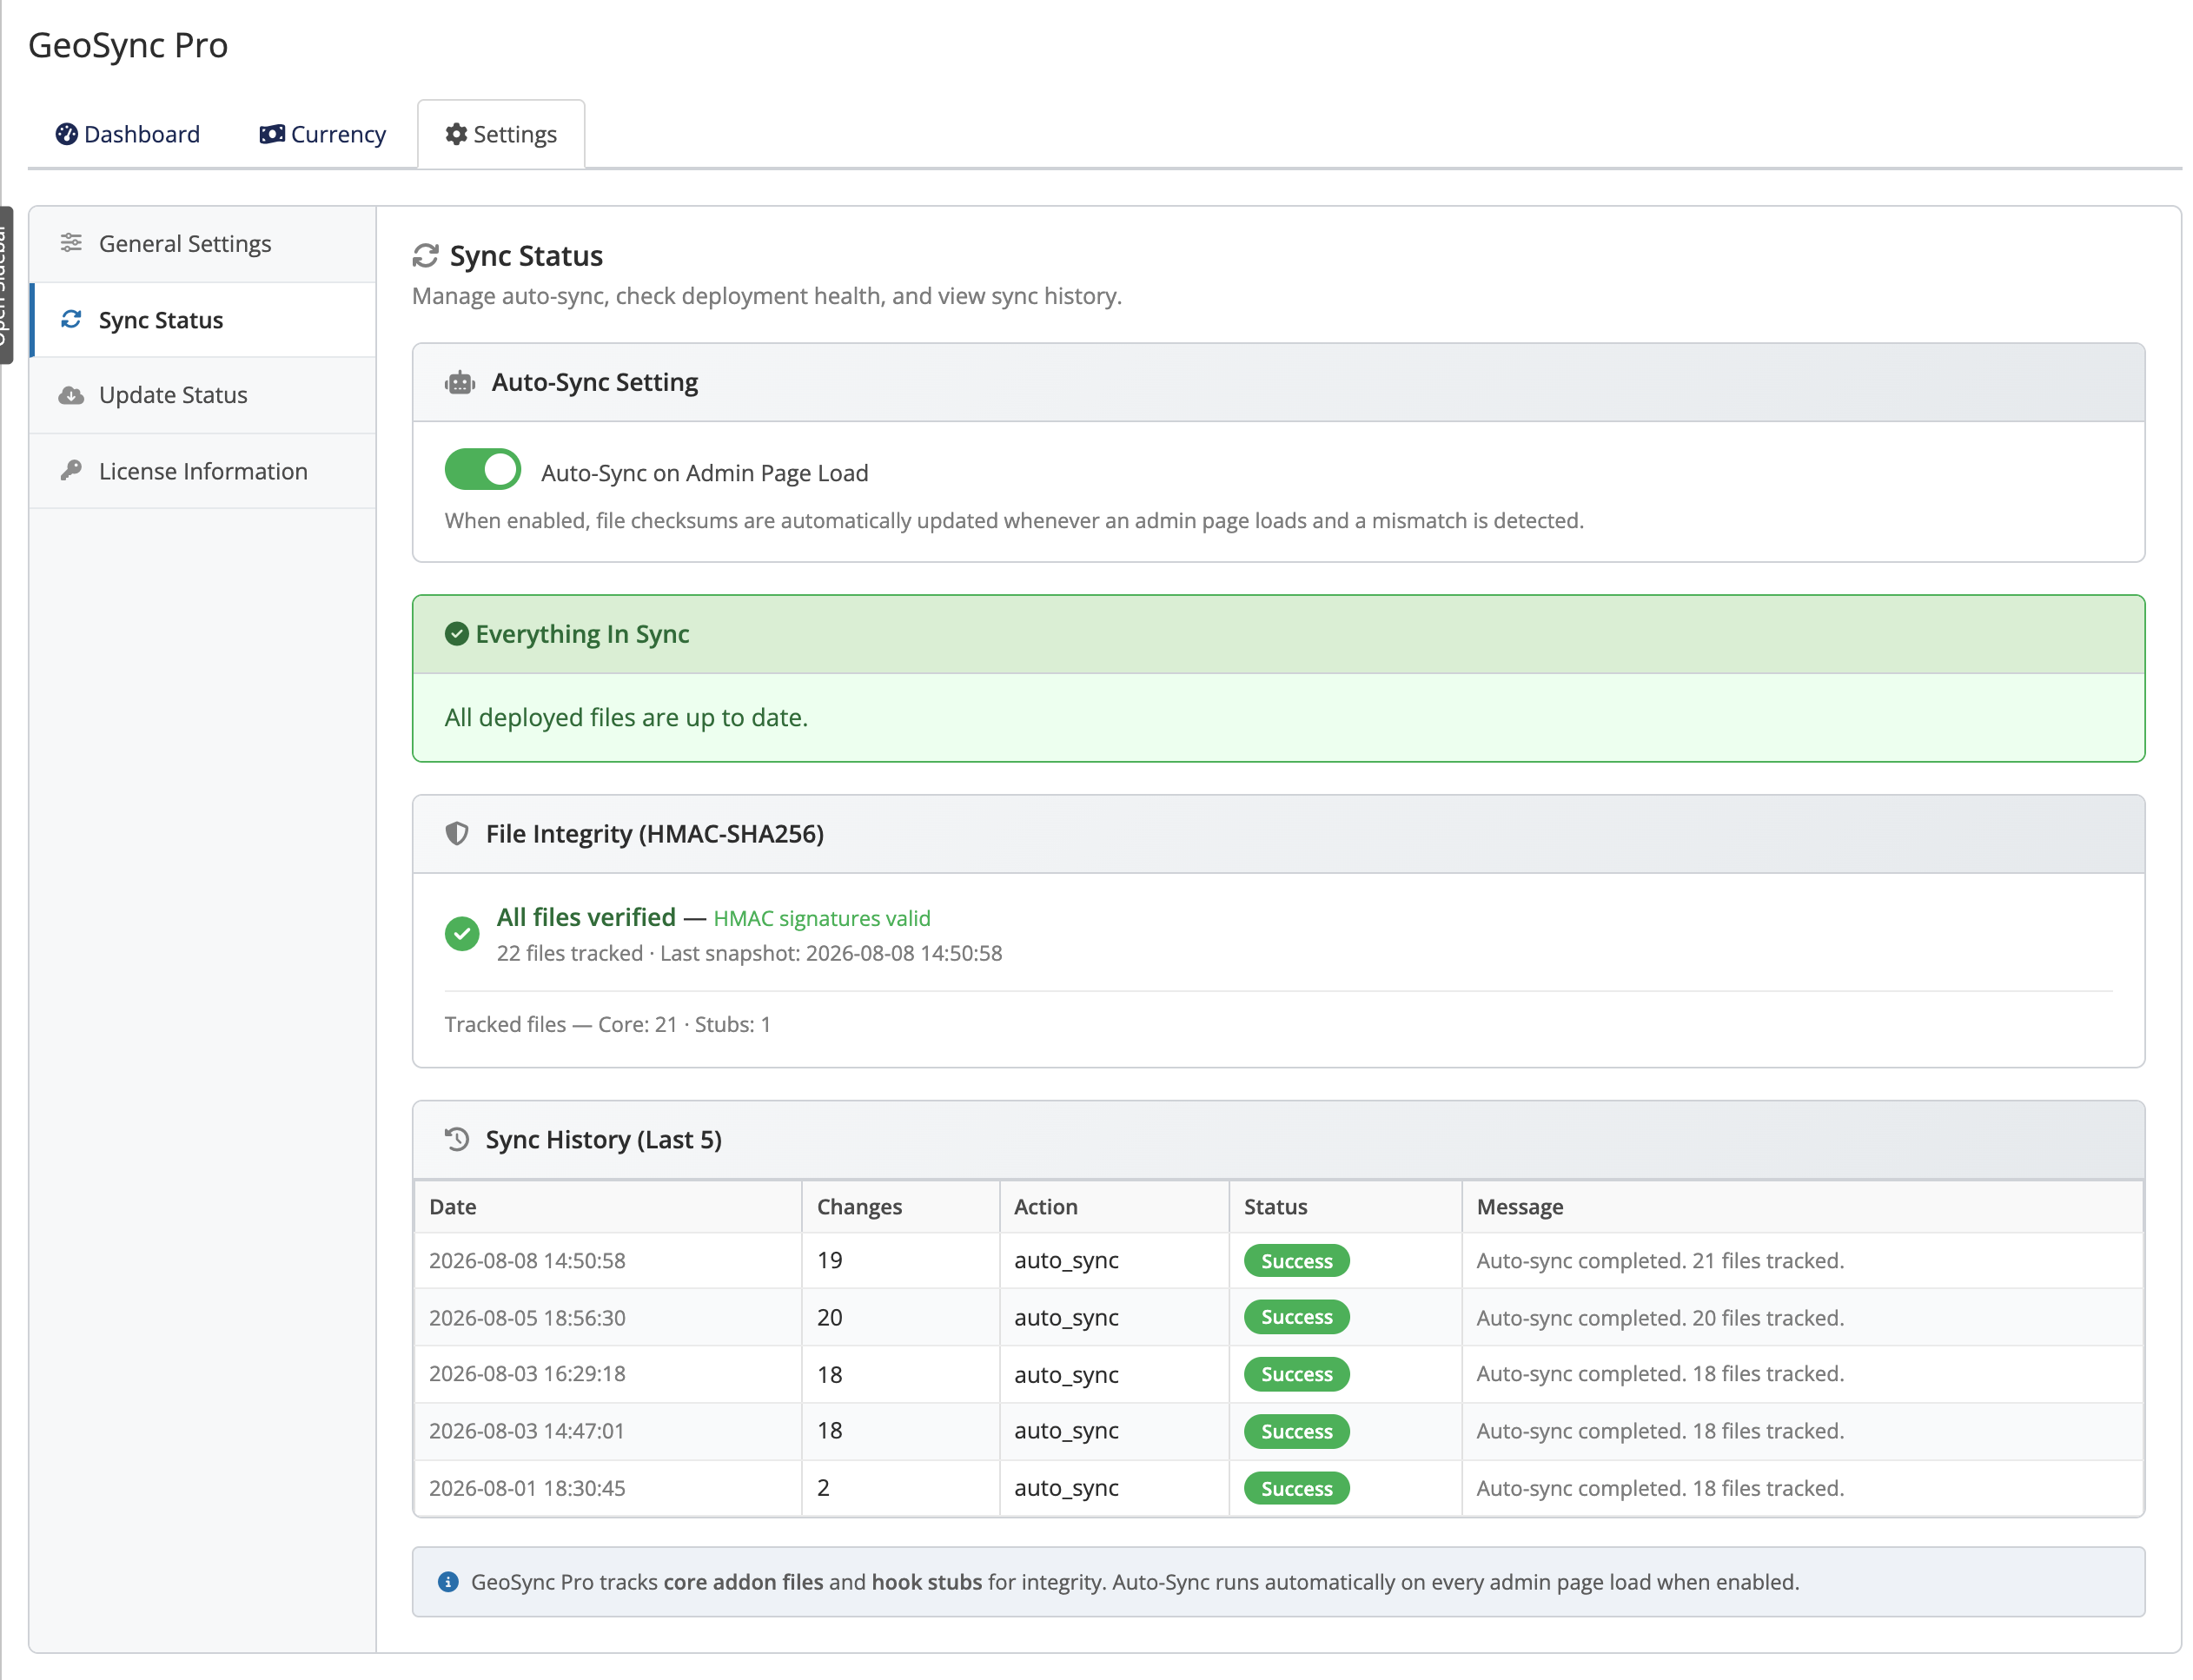Image resolution: width=2193 pixels, height=1680 pixels.
Task: Toggle Auto-Sync on Admin Page Load
Action: (x=483, y=470)
